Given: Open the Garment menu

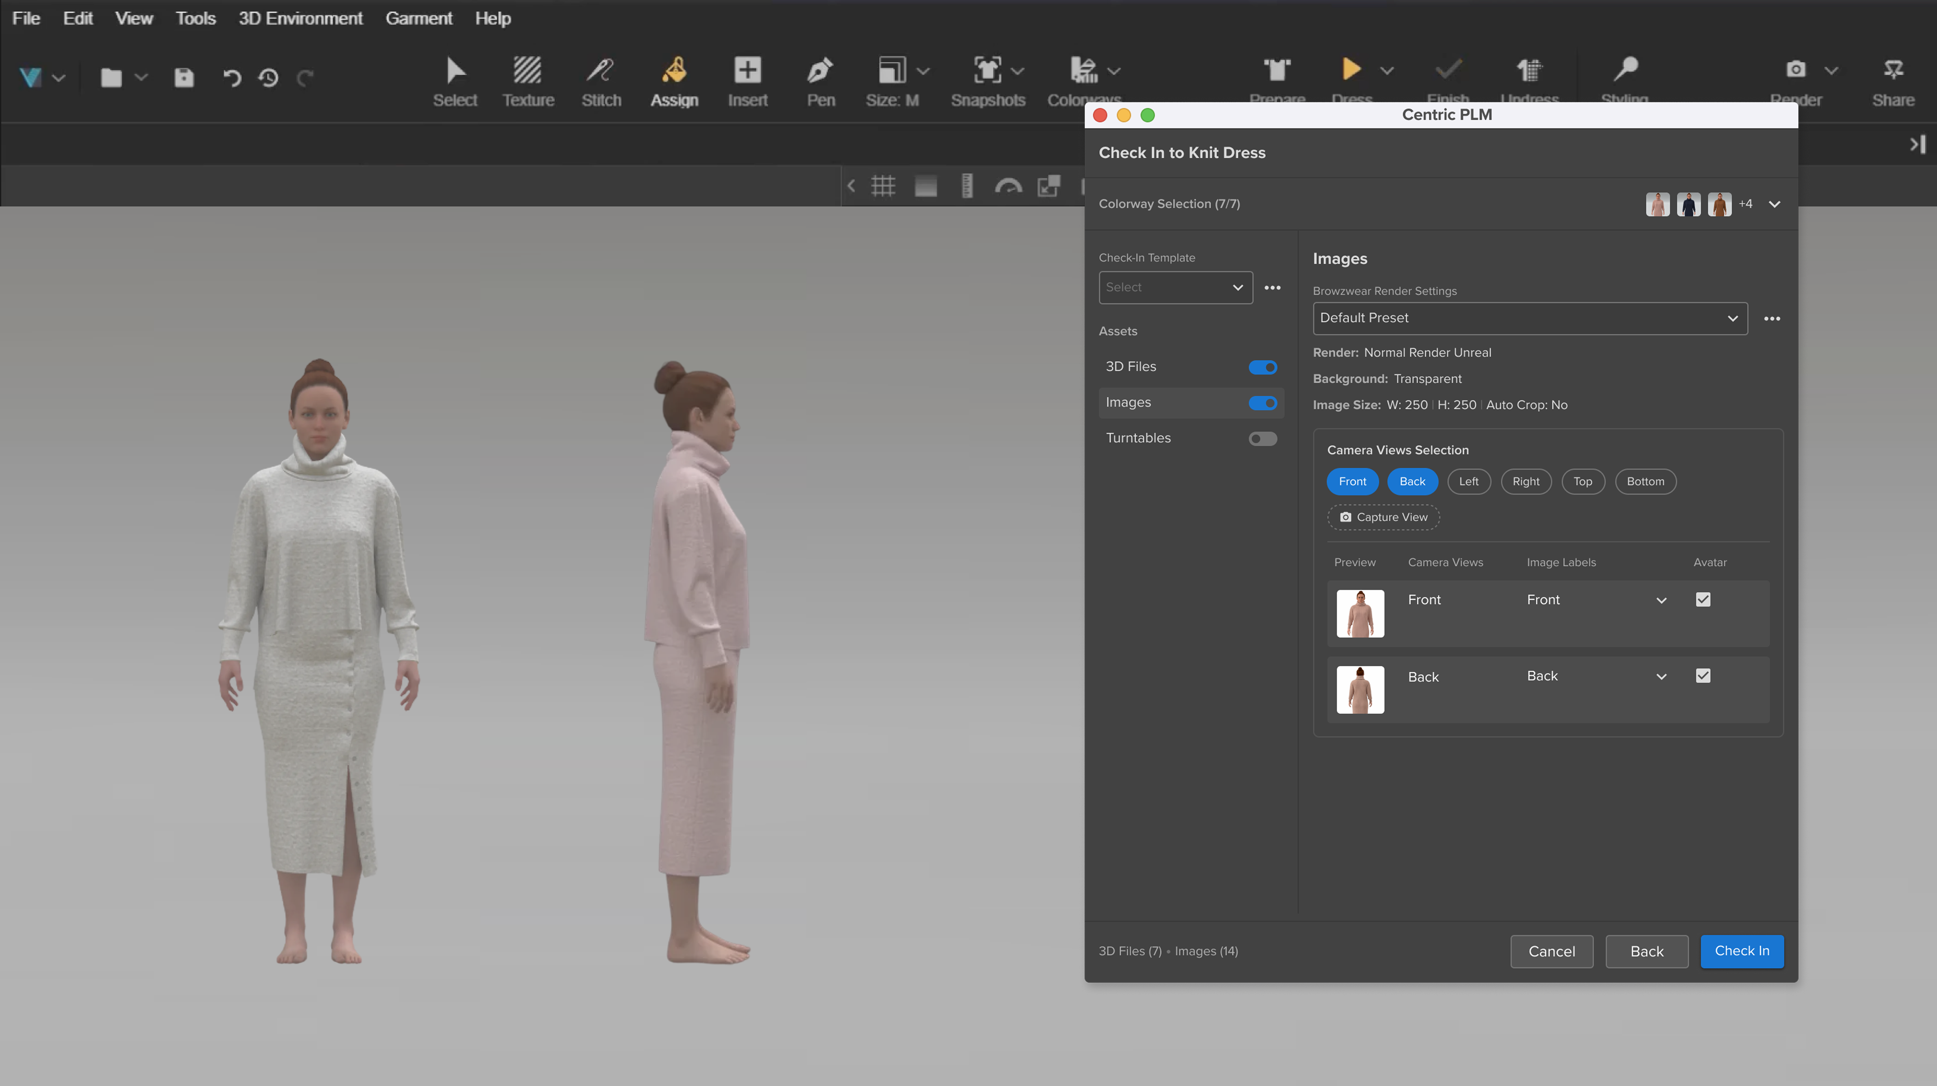Looking at the screenshot, I should pyautogui.click(x=419, y=18).
